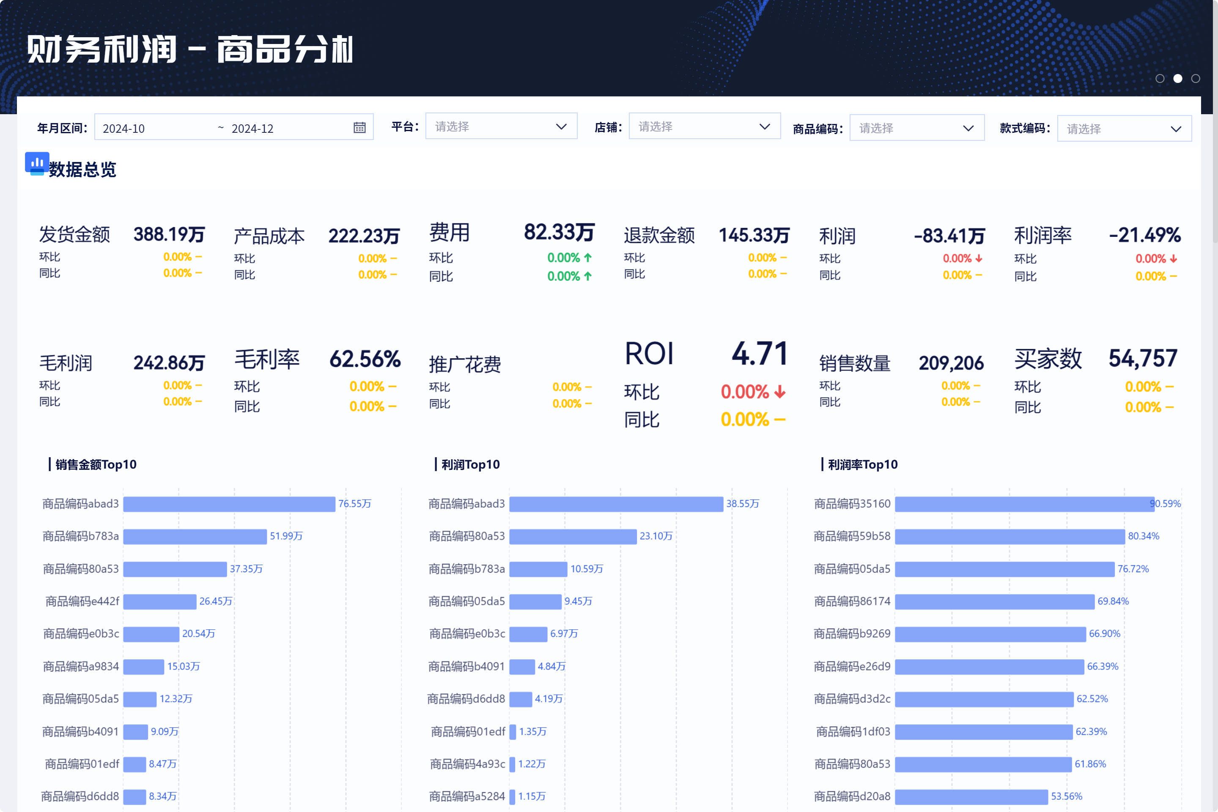Image resolution: width=1218 pixels, height=812 pixels.
Task: Select the second (active) carousel dot
Action: [x=1177, y=79]
